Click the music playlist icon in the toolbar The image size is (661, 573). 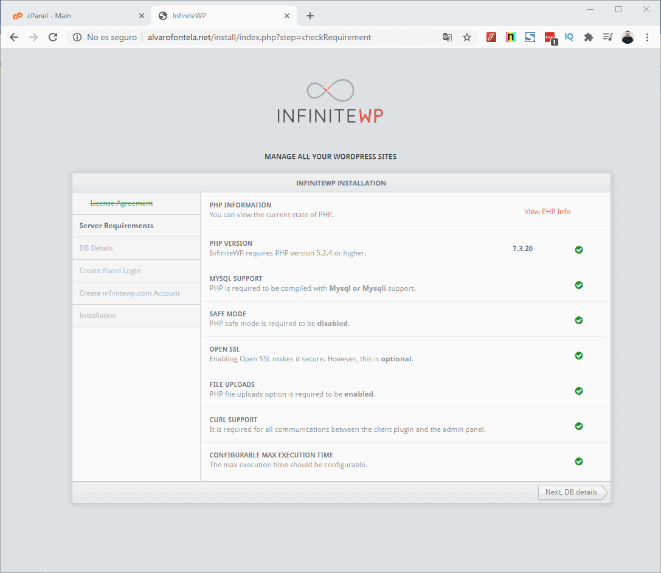click(x=607, y=37)
